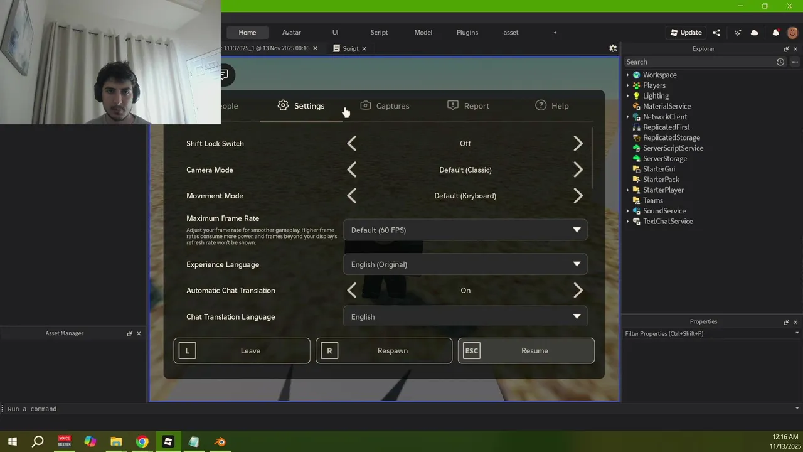Click the Update button
This screenshot has height=452, width=803.
tap(685, 33)
